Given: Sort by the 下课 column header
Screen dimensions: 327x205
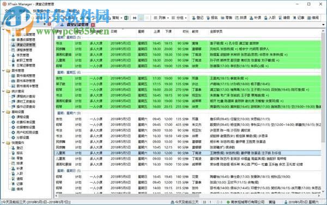Looking at the screenshot, I should click(x=168, y=32).
